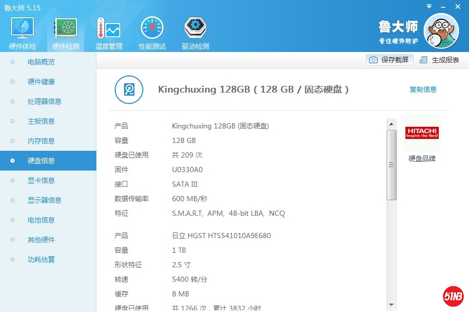The image size is (469, 312).
Task: Open the title bar main menu dropdown arrow
Action: pyautogui.click(x=428, y=7)
